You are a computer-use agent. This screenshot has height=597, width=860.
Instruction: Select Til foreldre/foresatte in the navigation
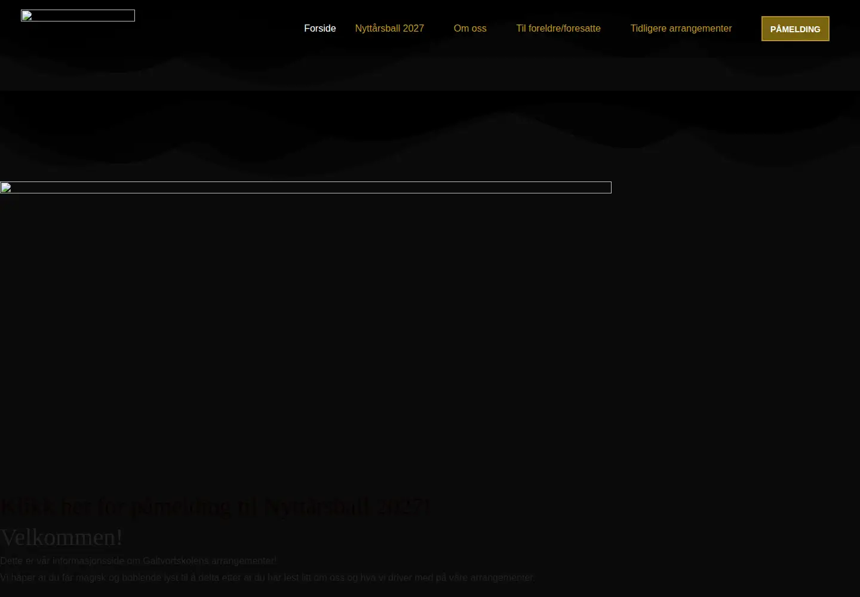[x=558, y=29]
